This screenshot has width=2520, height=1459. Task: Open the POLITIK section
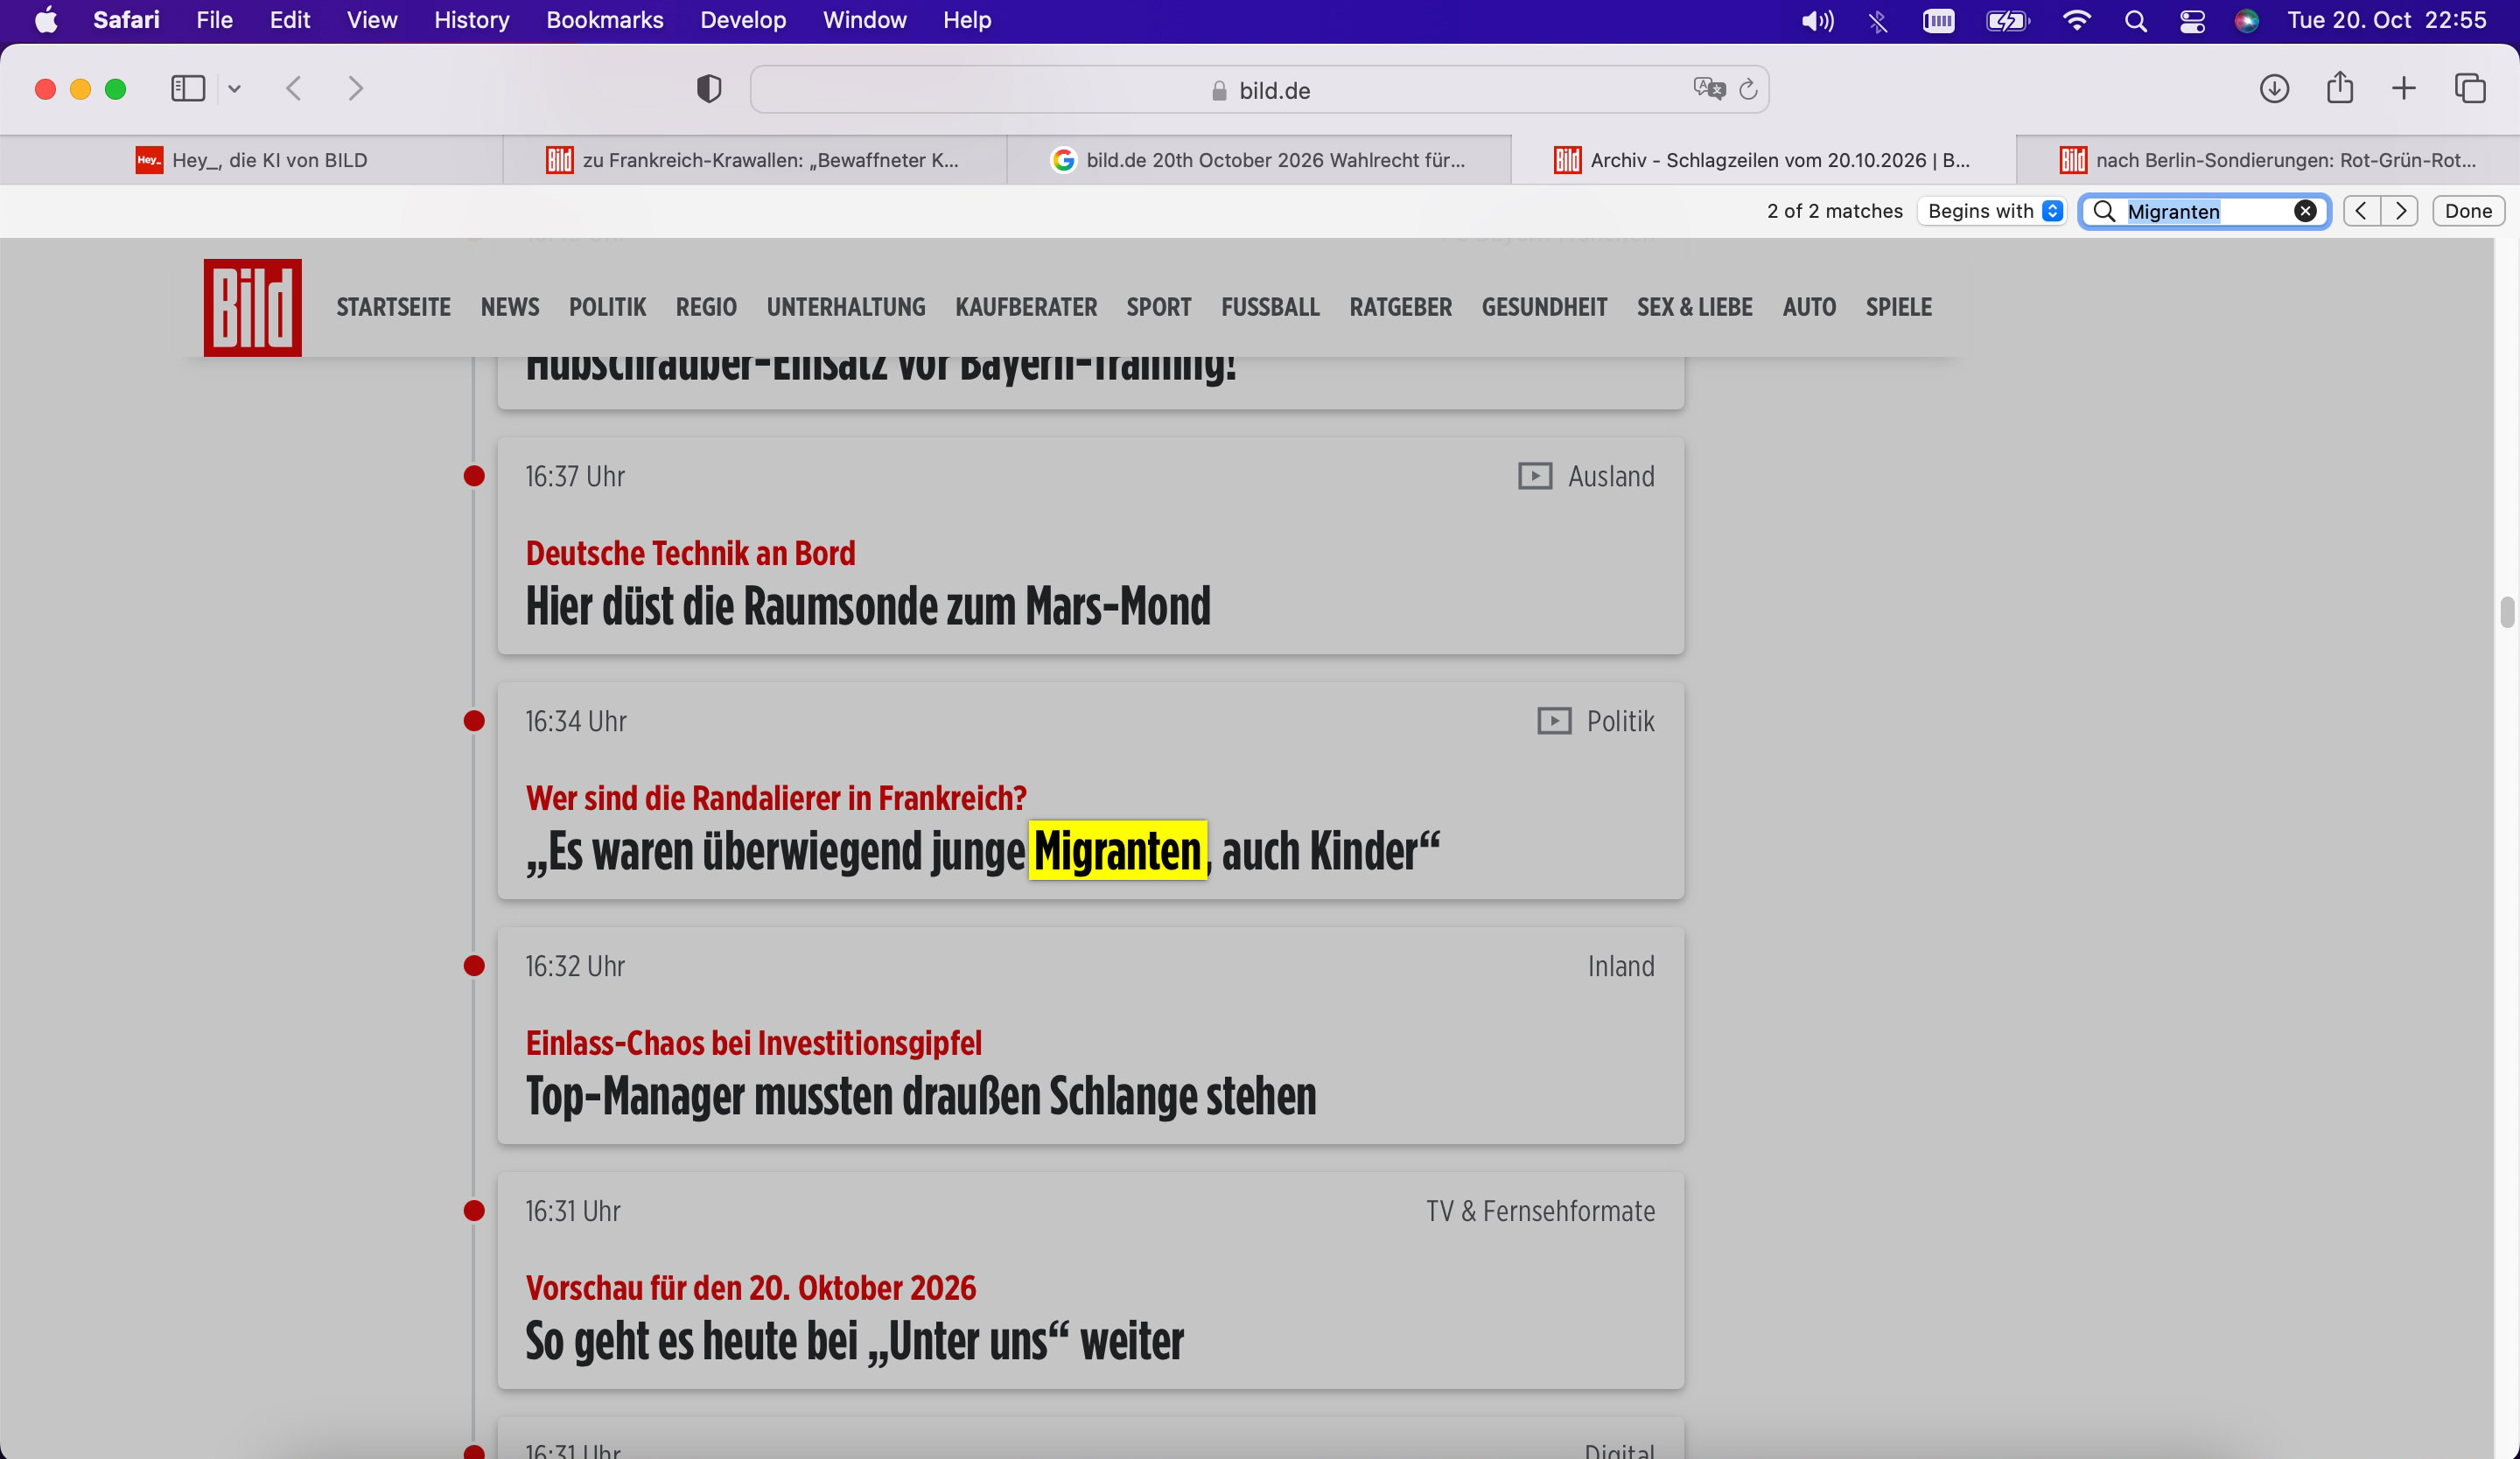[607, 307]
